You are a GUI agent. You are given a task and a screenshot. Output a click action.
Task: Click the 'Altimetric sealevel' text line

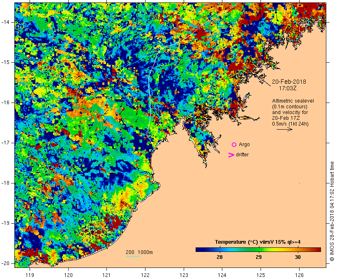[293, 101]
